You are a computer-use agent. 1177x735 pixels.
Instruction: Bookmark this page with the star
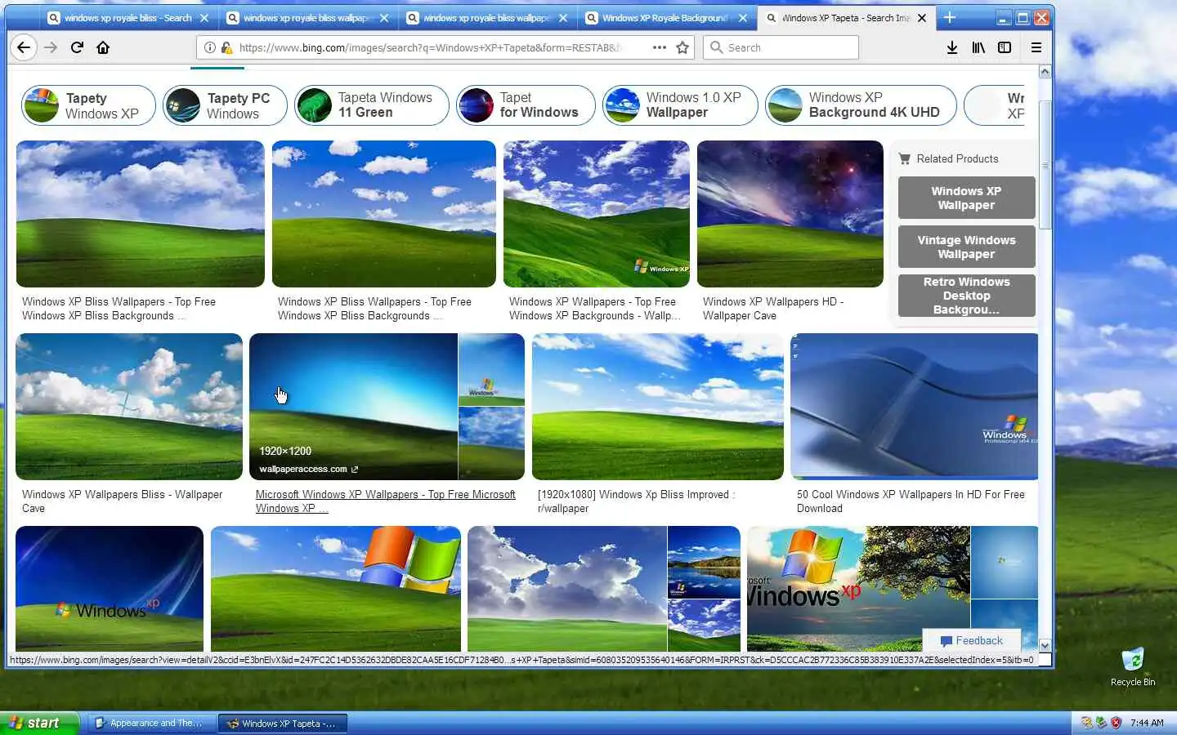[x=682, y=47]
